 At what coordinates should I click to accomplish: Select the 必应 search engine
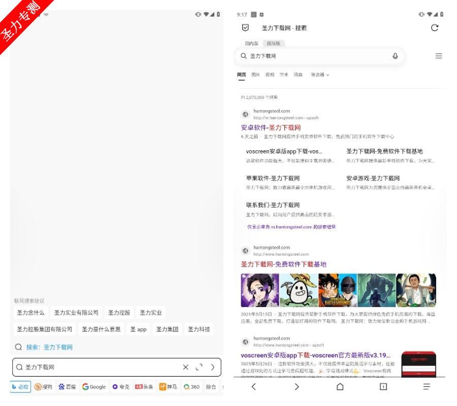pos(20,387)
